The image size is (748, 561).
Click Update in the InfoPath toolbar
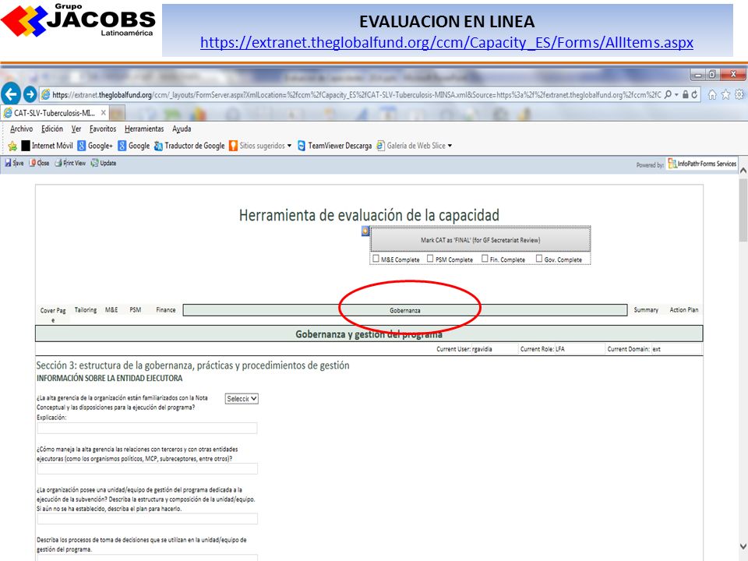tap(104, 163)
